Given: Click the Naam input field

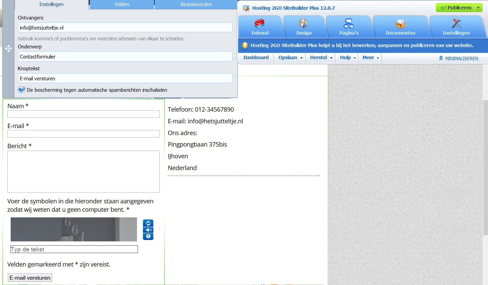Looking at the screenshot, I should pyautogui.click(x=83, y=114).
